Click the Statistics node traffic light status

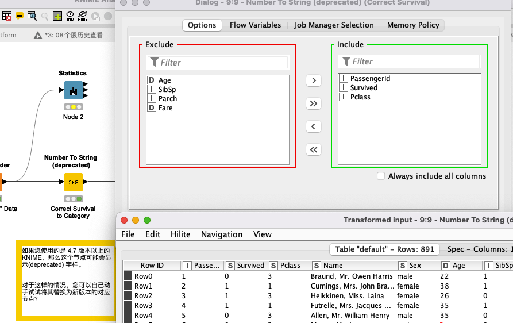coord(74,107)
